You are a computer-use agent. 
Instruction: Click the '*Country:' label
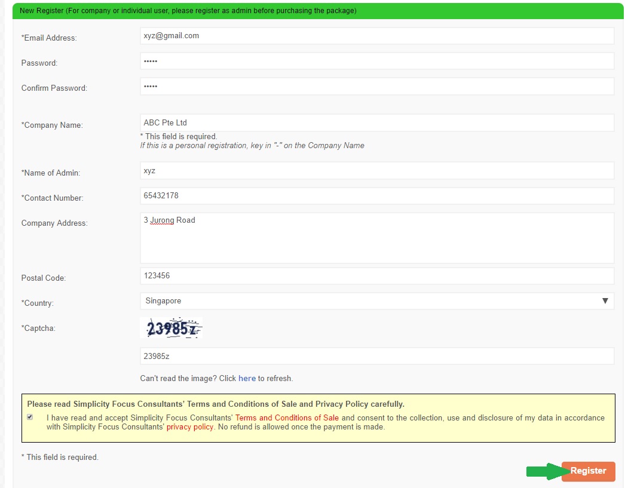coord(38,303)
